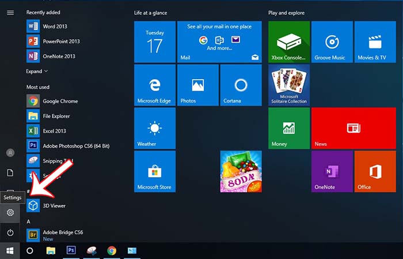
Task: Open the Photos tile
Action: point(198,85)
